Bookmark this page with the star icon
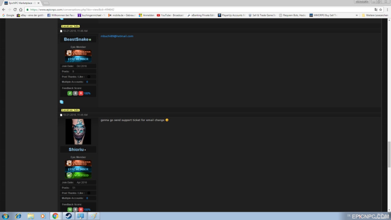 pos(381,9)
